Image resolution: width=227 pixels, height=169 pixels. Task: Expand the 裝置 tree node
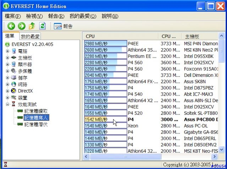(x=7, y=97)
